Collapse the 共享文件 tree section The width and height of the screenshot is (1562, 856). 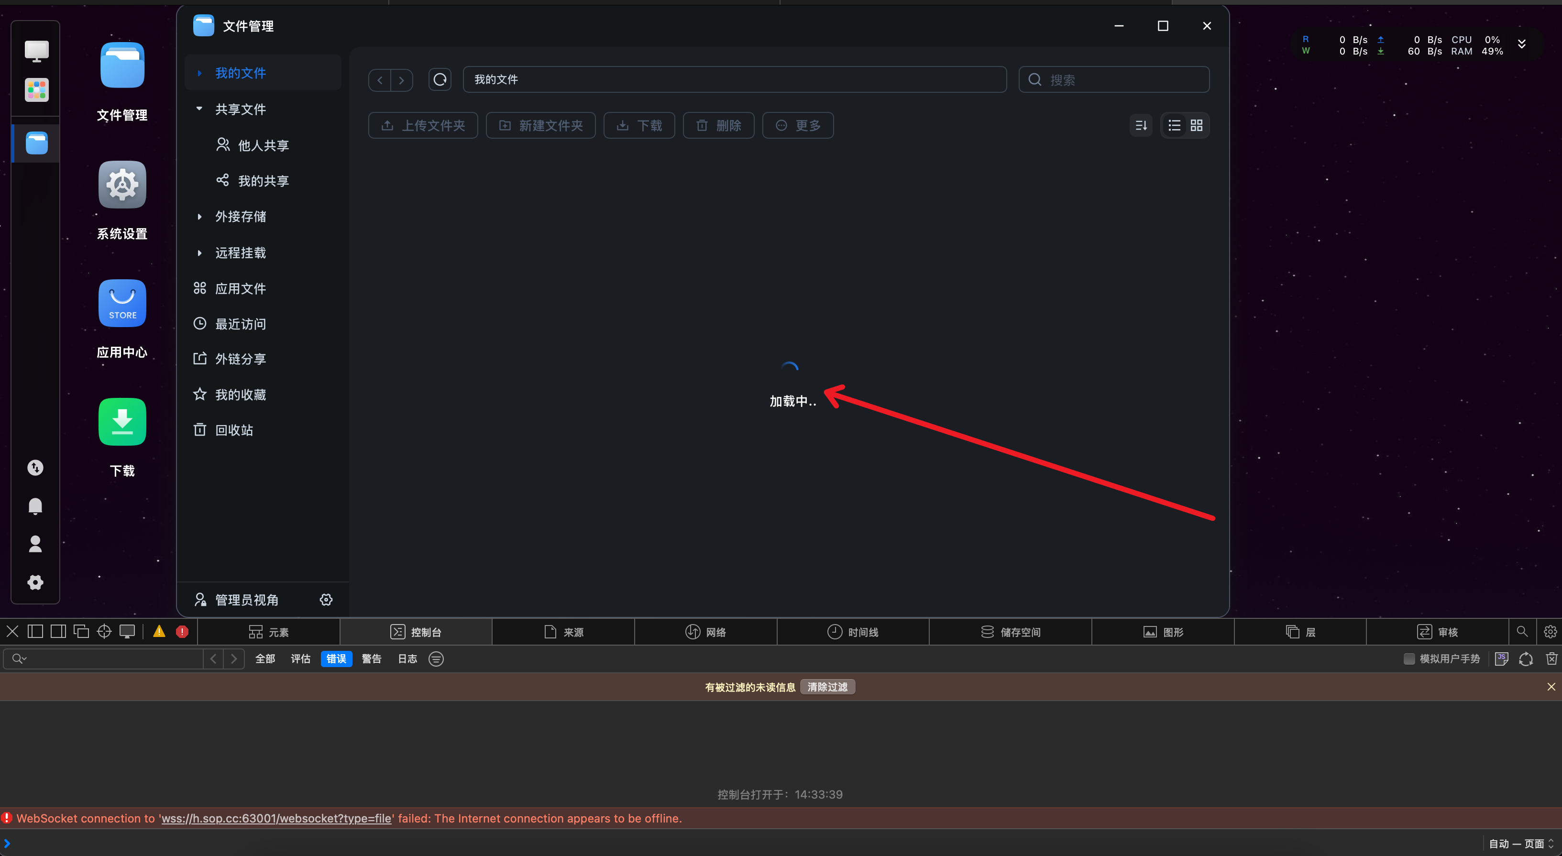click(x=199, y=109)
